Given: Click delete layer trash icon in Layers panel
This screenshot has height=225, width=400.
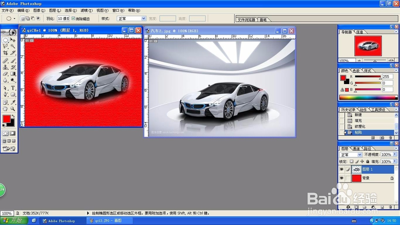Looking at the screenshot, I should (x=390, y=207).
